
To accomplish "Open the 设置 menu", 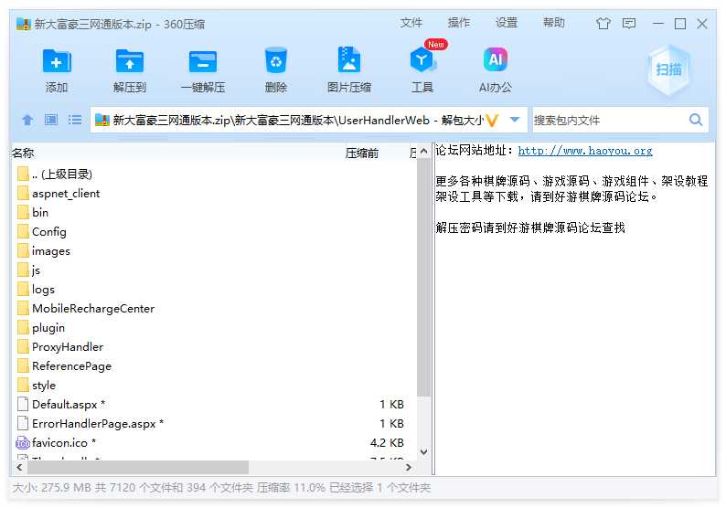I will (x=507, y=23).
